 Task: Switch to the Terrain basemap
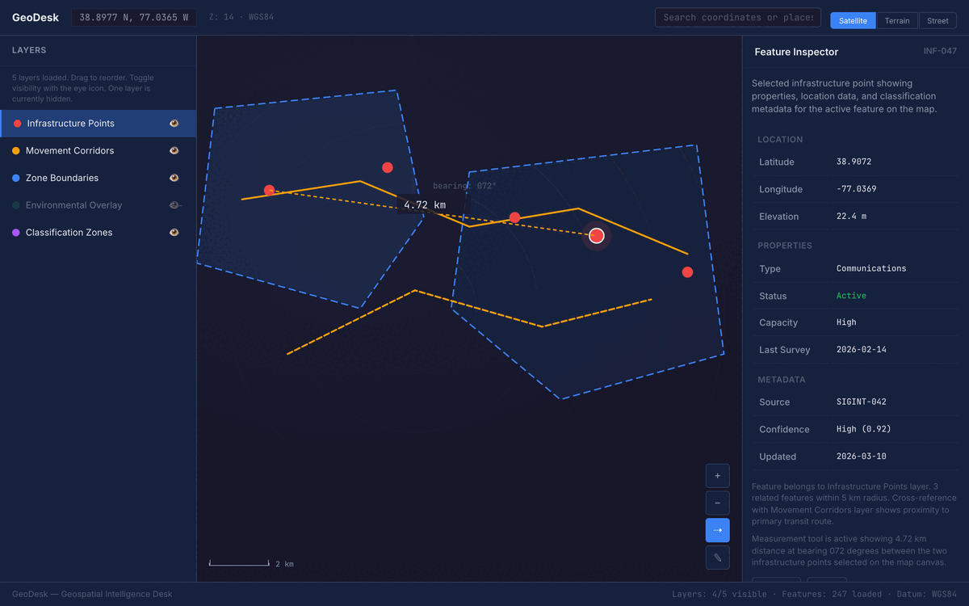coord(897,20)
